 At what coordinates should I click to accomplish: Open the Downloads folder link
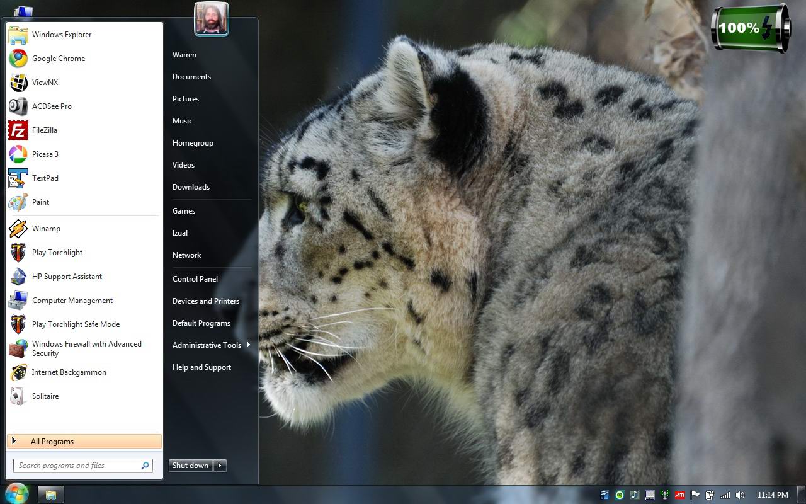tap(191, 187)
